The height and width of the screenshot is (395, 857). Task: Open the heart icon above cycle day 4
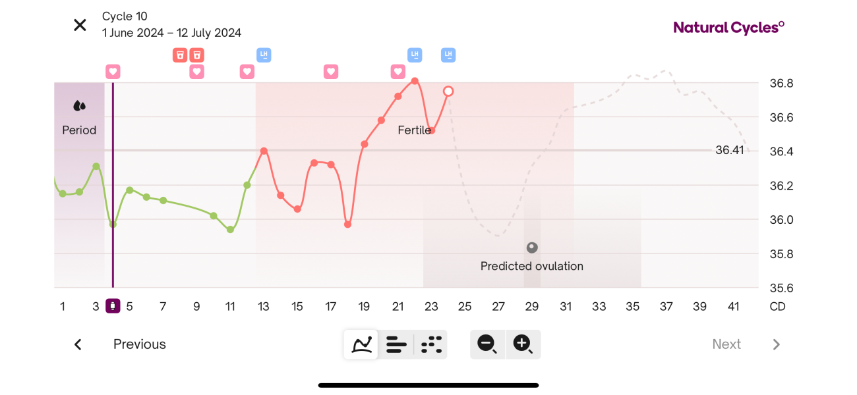(113, 71)
